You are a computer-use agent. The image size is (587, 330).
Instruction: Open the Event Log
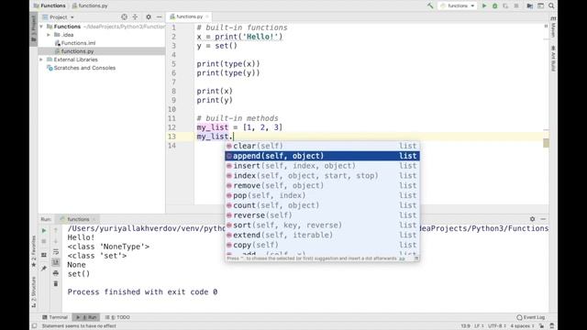pos(530,317)
